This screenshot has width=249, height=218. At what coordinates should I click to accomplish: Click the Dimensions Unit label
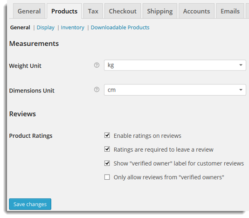coord(32,91)
